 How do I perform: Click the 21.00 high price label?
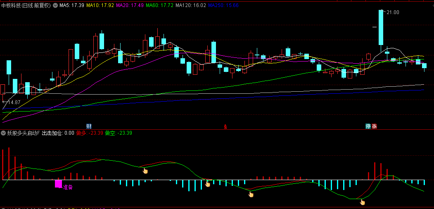tap(393, 12)
